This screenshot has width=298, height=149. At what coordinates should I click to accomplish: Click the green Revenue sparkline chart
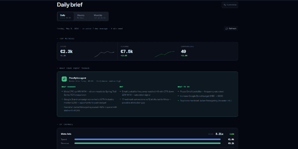tap(165, 54)
